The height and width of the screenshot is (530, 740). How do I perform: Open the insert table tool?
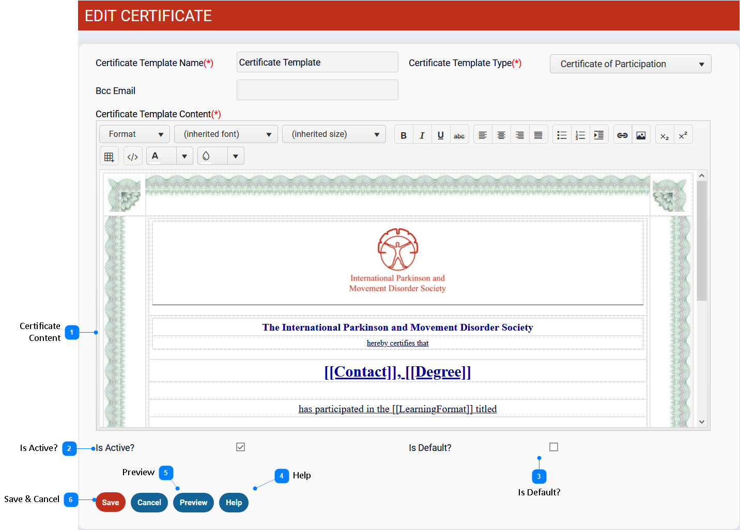(109, 157)
